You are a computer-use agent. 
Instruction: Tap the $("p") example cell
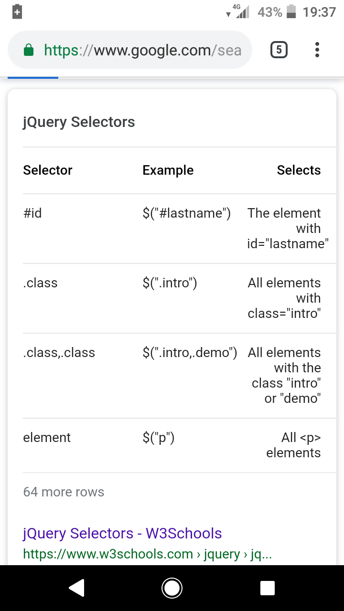(x=158, y=438)
